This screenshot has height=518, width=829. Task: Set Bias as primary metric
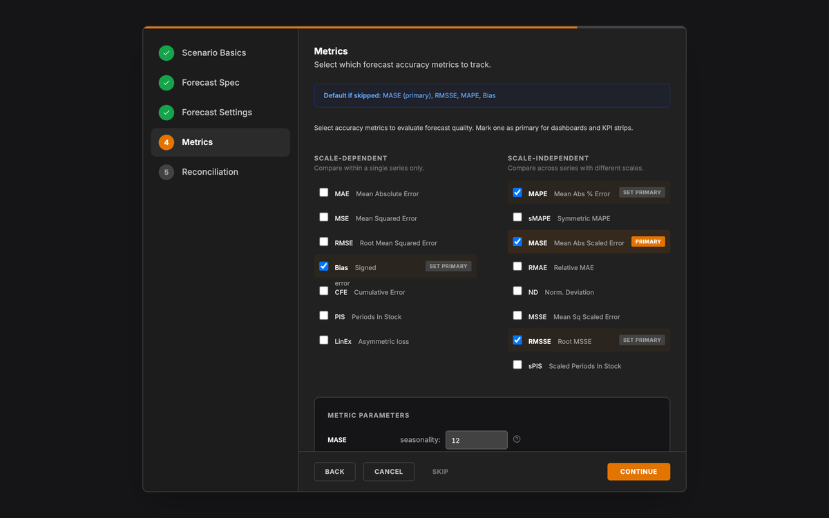click(448, 267)
